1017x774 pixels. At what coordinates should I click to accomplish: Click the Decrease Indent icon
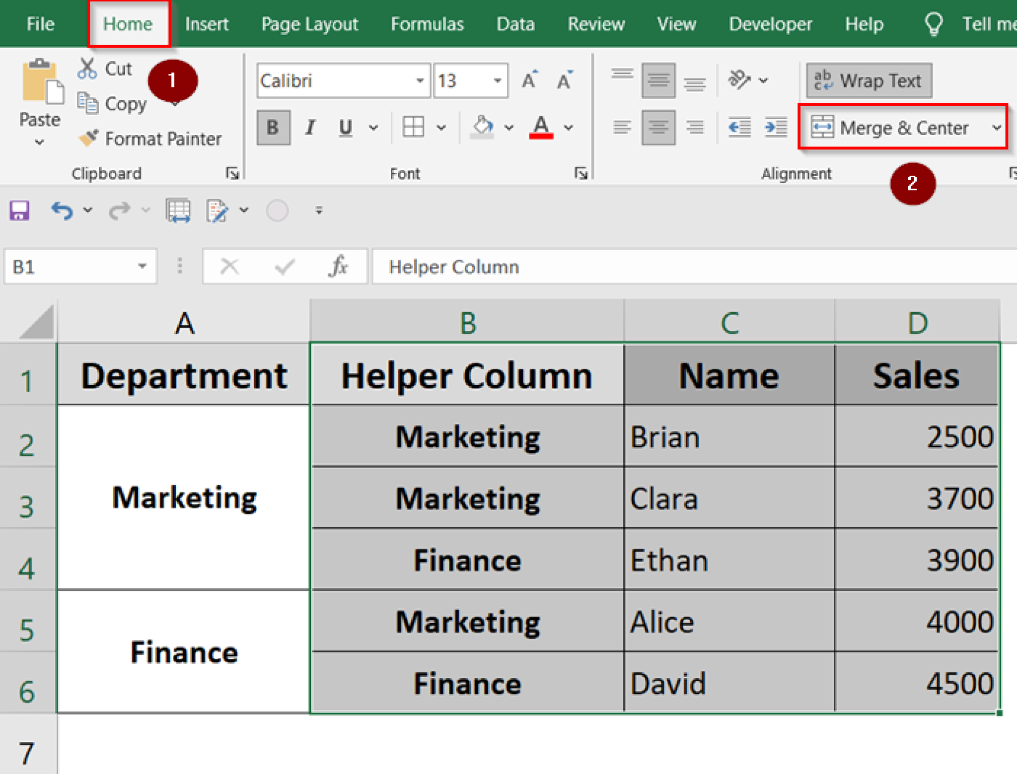739,128
